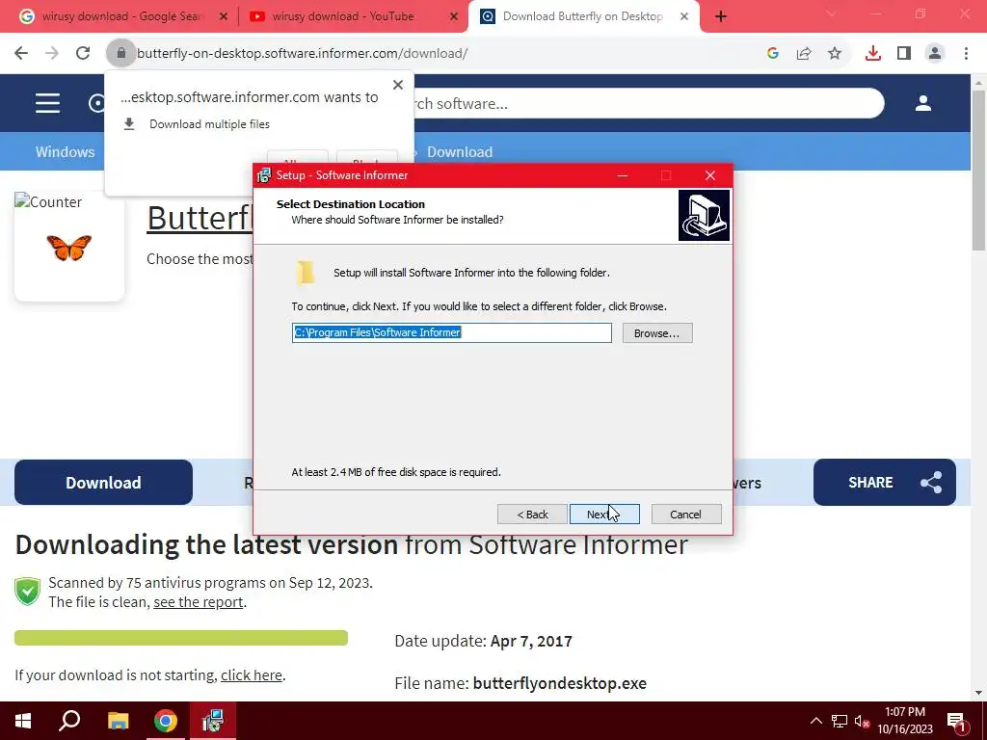Image resolution: width=987 pixels, height=740 pixels.
Task: Toggle the Chrome side panel icon
Action: [x=904, y=54]
